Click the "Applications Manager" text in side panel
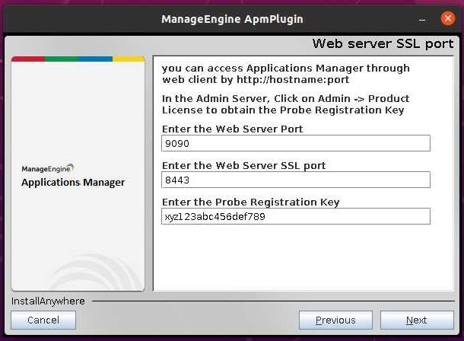The width and height of the screenshot is (464, 341). click(x=73, y=183)
